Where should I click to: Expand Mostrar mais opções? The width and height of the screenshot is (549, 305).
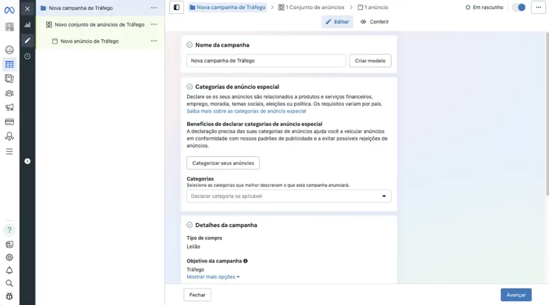coord(213,277)
